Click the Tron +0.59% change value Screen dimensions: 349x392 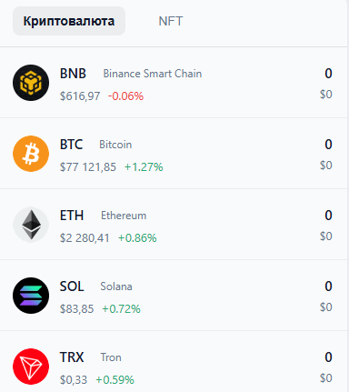(115, 380)
